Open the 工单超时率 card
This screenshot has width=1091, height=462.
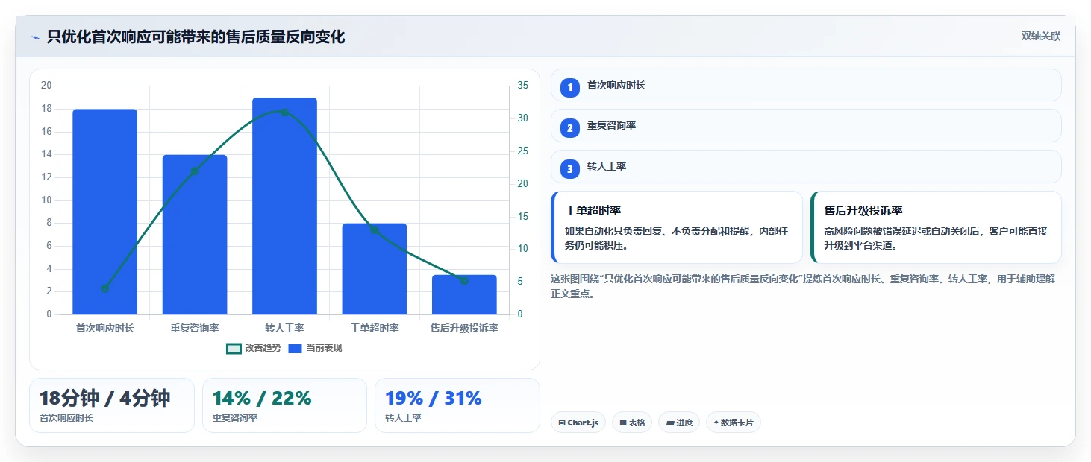click(x=677, y=227)
